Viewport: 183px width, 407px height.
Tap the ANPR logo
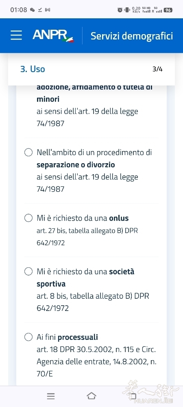53,35
